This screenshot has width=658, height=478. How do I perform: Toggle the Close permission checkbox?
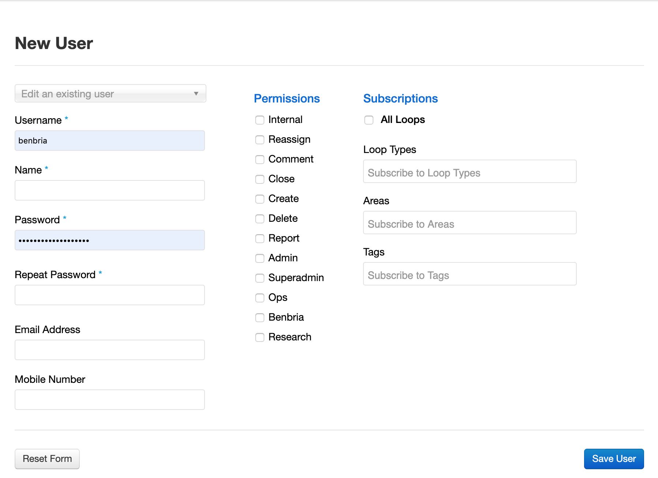coord(260,179)
